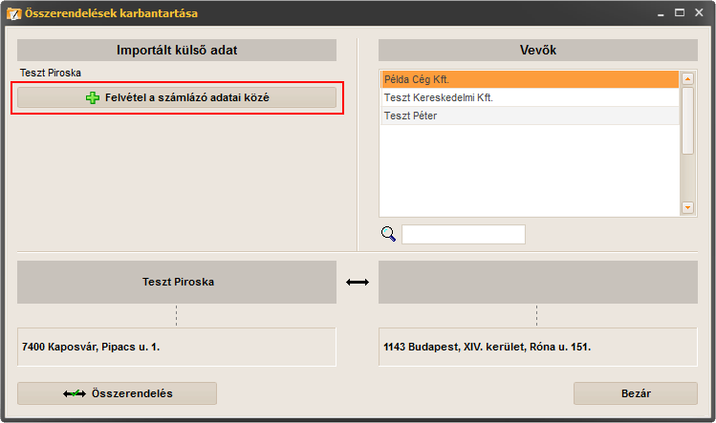Click the list scroll up arrow

687,79
